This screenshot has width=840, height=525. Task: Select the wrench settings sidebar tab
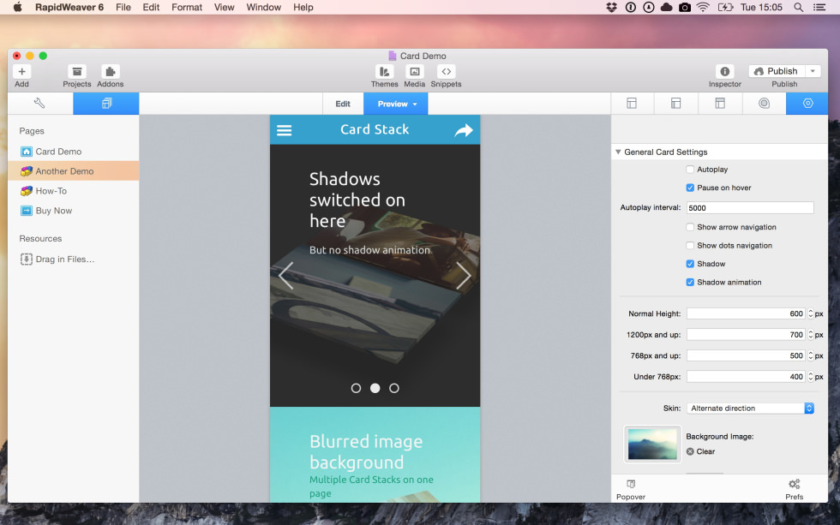click(40, 104)
